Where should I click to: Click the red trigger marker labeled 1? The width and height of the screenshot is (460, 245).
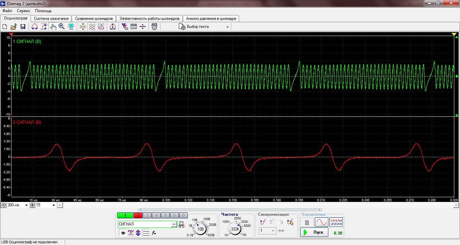click(x=11, y=34)
